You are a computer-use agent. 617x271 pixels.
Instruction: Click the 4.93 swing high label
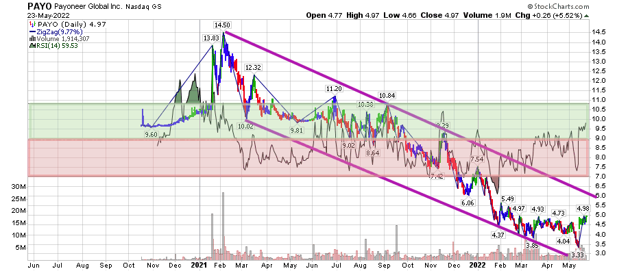coord(538,209)
